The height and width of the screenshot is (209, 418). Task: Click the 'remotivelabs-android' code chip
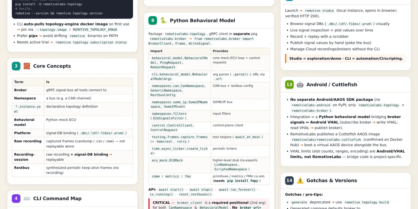(311, 105)
